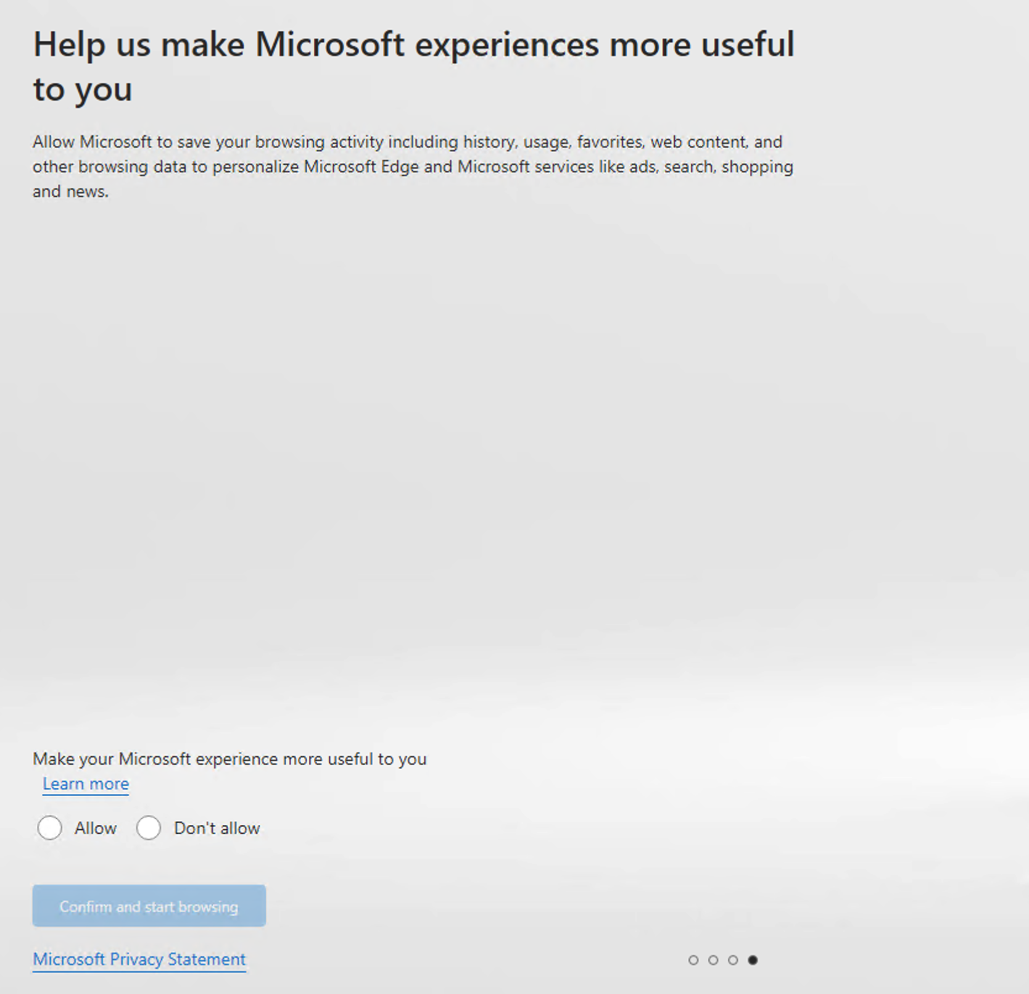The image size is (1029, 994).
Task: Finish setup using the confirm button
Action: click(x=148, y=906)
